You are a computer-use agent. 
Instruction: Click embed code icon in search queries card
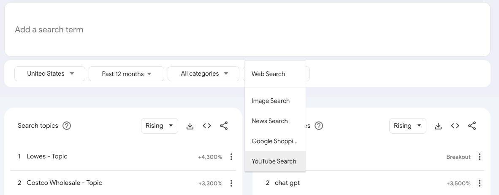tap(455, 126)
